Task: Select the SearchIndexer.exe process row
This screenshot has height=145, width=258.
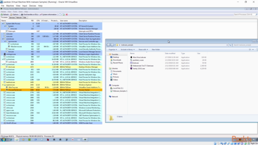Action: click(51, 113)
